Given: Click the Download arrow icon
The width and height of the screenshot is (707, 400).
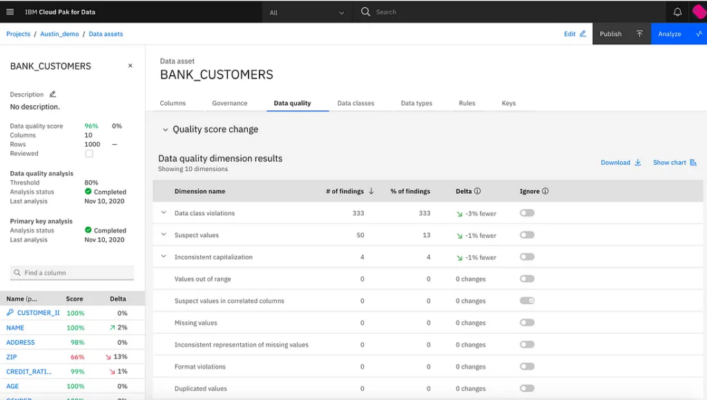Looking at the screenshot, I should coord(638,163).
